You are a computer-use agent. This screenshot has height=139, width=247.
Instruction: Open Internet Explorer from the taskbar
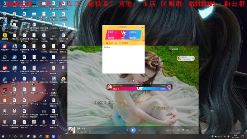(41, 137)
